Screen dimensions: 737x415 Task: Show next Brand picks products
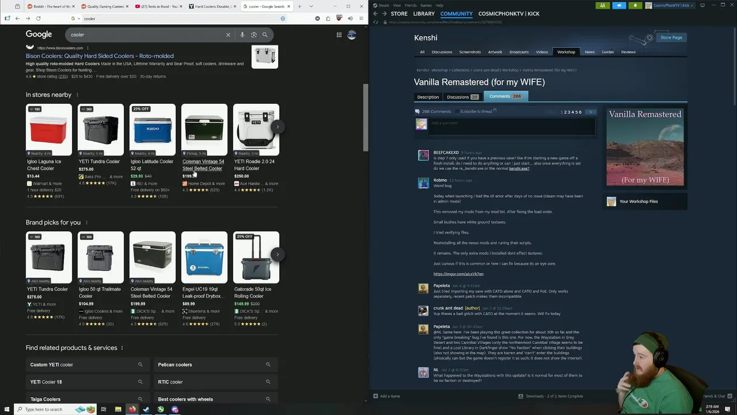point(278,254)
